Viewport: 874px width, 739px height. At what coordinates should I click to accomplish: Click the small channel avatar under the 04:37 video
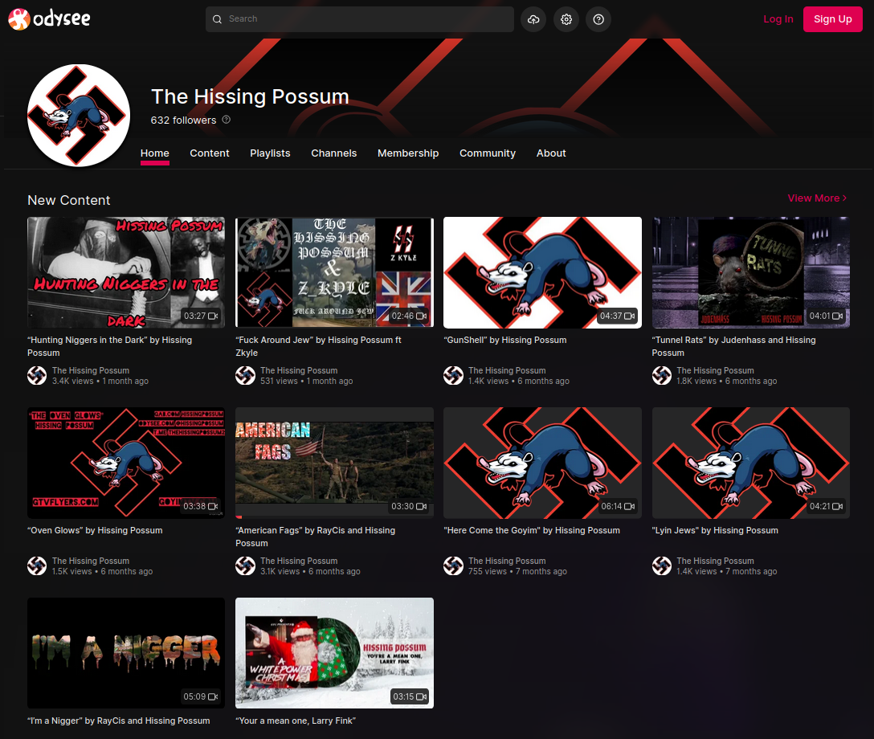tap(453, 376)
